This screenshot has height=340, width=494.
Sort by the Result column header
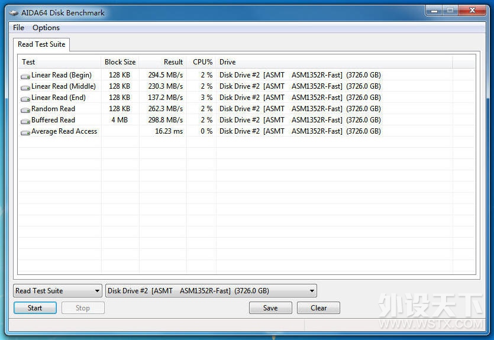(163, 62)
